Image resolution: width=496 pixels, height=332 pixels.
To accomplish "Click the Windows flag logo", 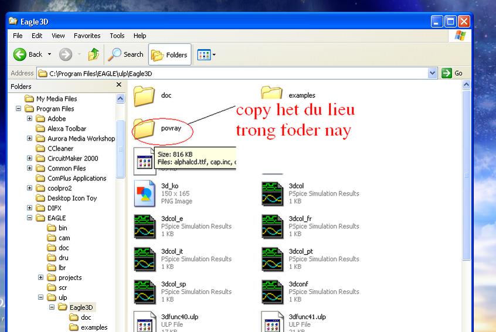I will click(460, 36).
